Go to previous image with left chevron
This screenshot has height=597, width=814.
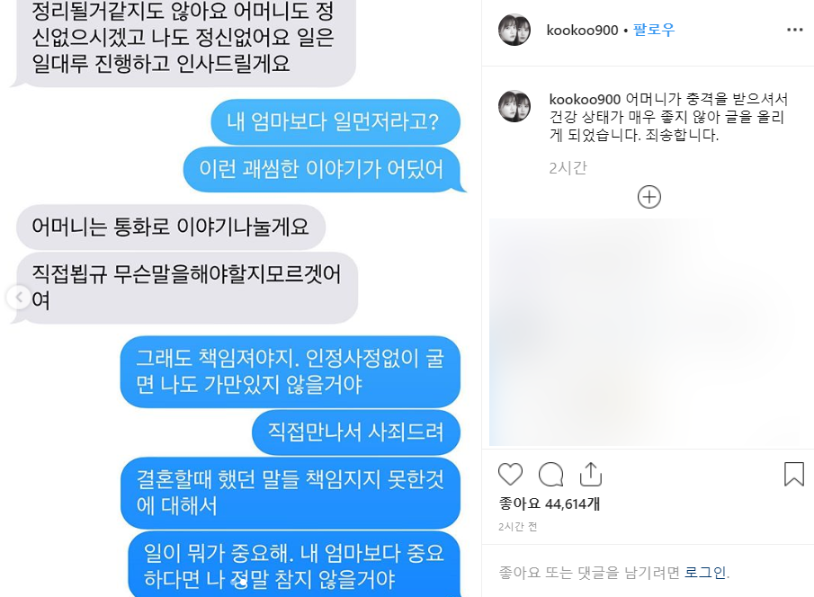coord(19,298)
